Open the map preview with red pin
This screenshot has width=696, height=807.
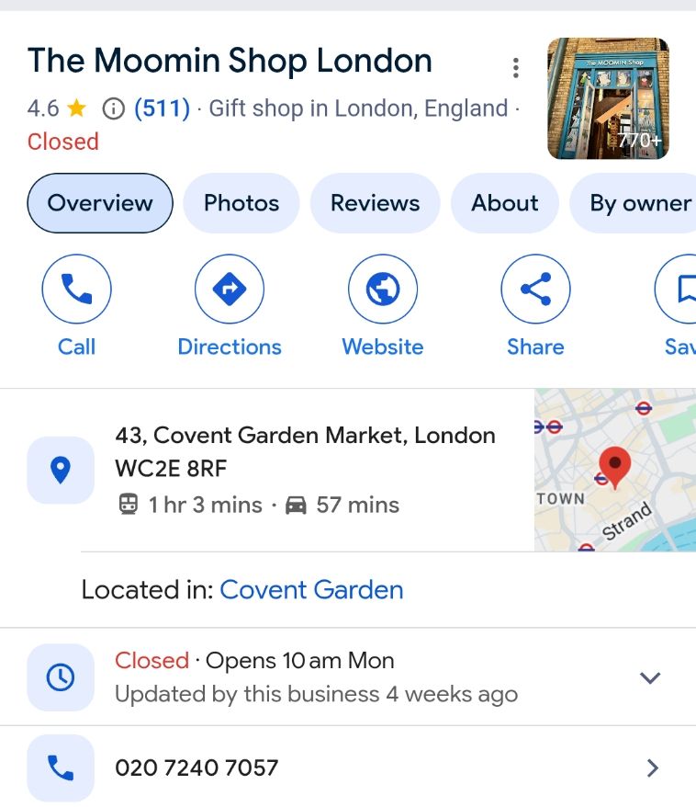[615, 470]
